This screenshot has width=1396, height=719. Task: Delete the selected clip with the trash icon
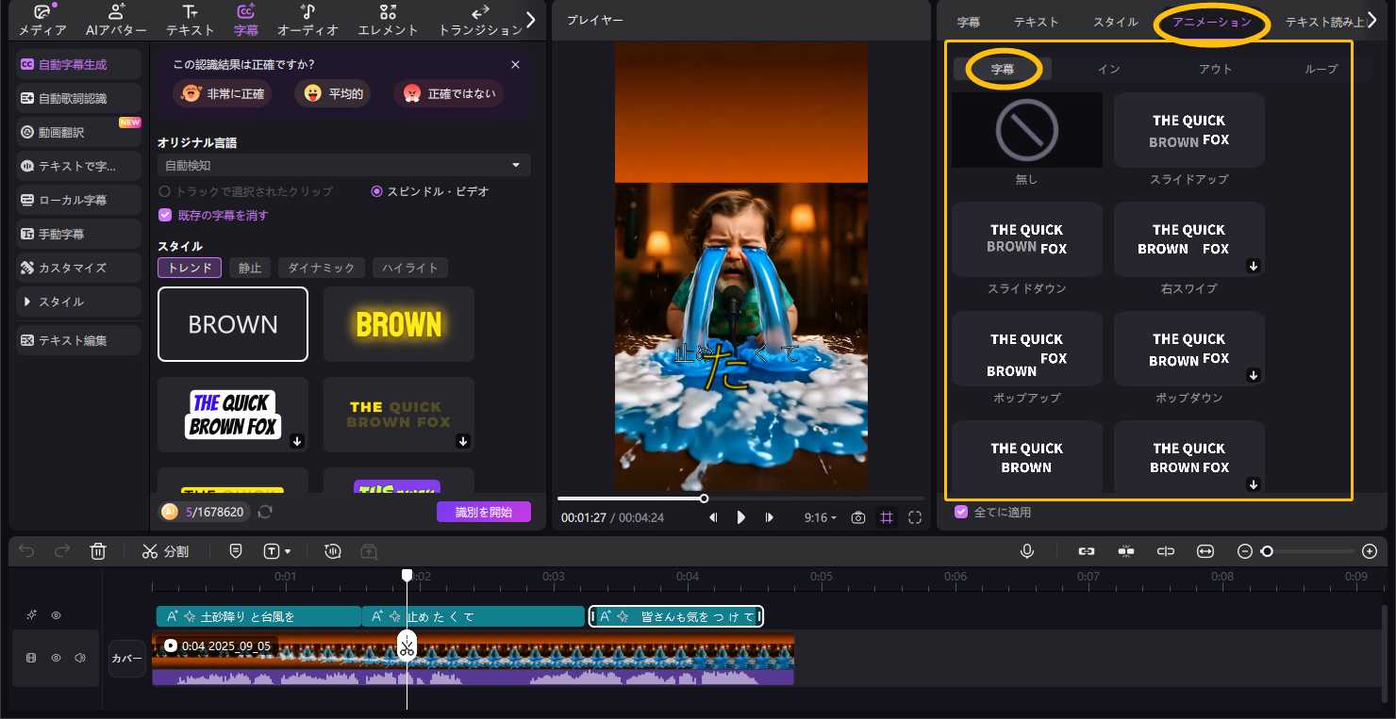click(x=98, y=551)
